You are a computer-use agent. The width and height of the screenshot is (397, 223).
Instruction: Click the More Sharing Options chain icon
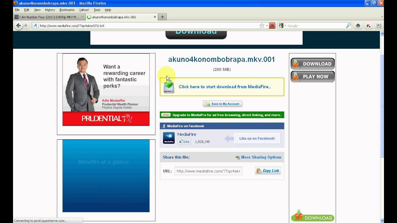point(238,157)
